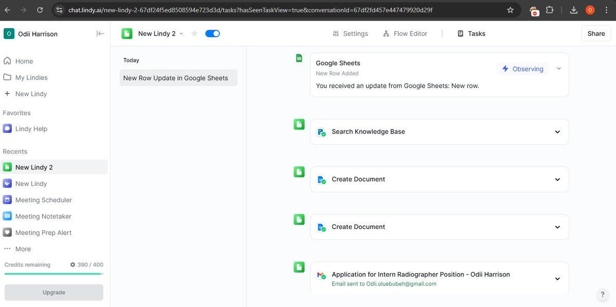Select New Row Update in Google Sheets task

(179, 78)
